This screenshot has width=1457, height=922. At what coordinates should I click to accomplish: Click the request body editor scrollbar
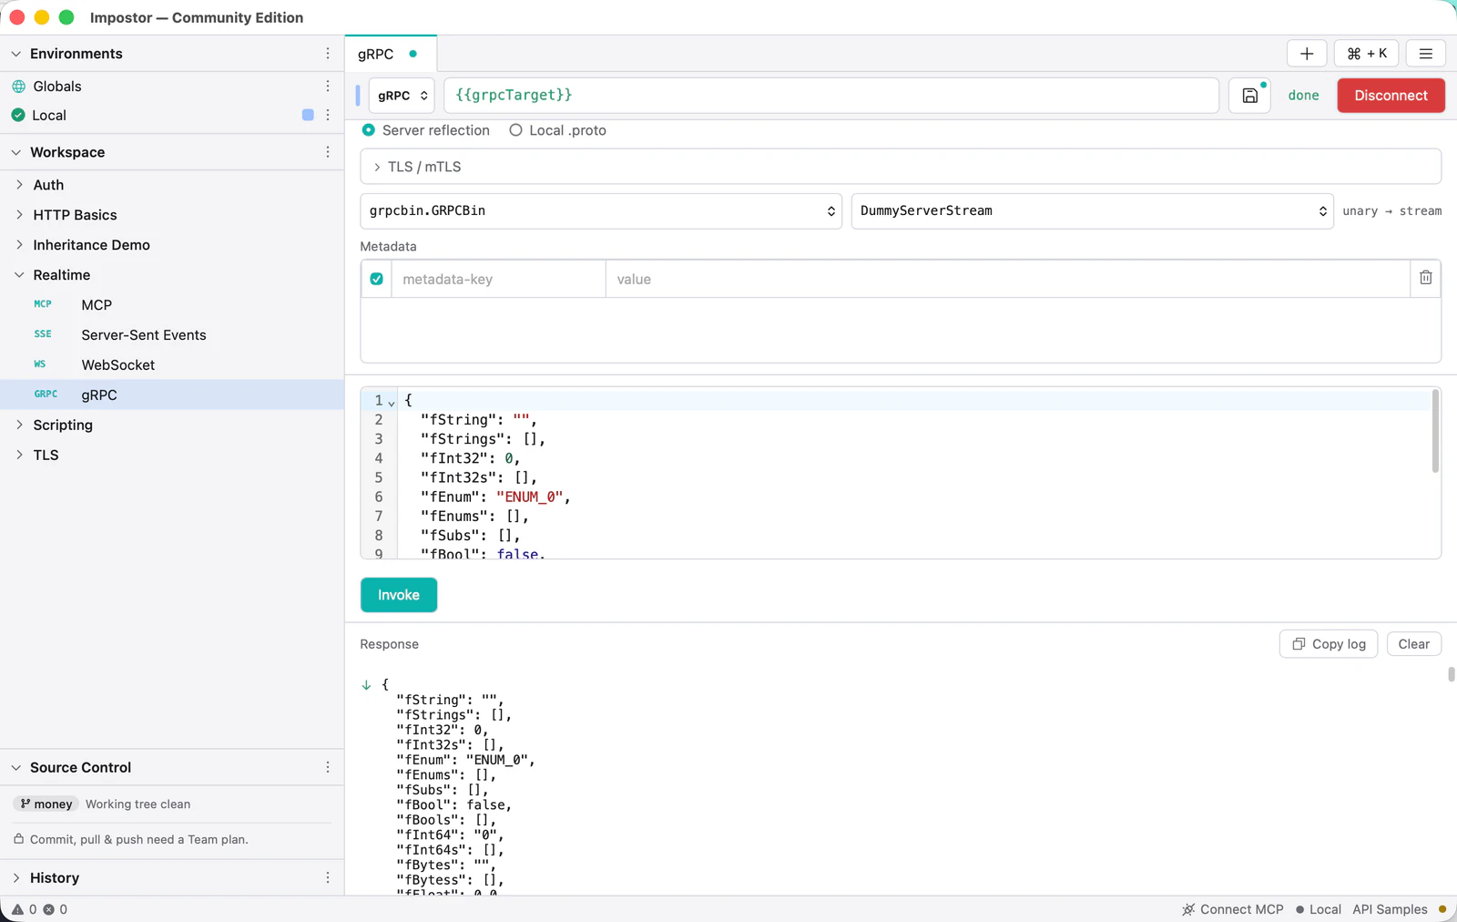pyautogui.click(x=1435, y=431)
